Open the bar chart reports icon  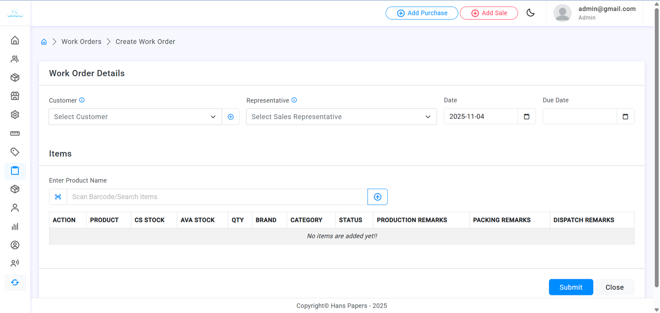click(x=15, y=227)
